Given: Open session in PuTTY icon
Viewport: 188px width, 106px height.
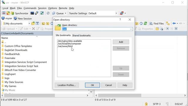Looking at the screenshot, I should [36, 13].
